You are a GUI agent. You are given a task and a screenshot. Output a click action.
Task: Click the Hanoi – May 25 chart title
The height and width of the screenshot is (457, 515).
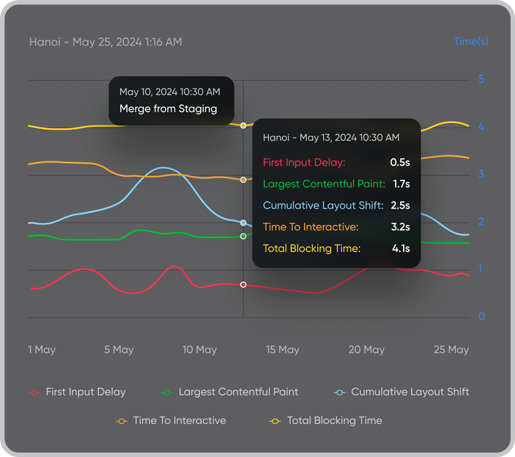104,42
